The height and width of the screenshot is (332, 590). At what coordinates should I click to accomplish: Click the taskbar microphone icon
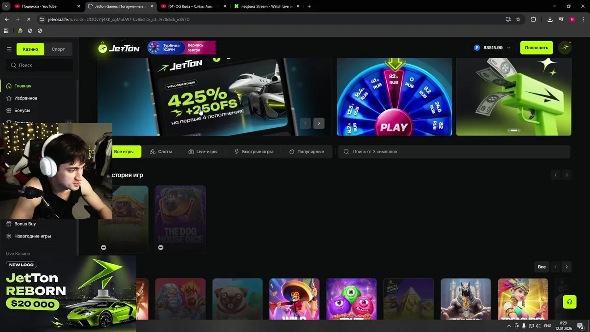point(524,326)
